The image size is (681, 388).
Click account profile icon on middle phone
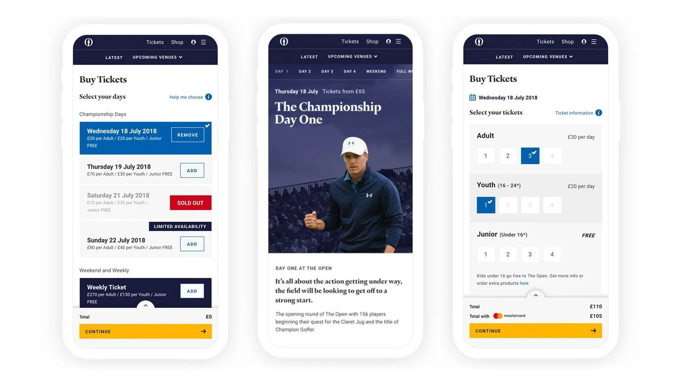(x=388, y=41)
